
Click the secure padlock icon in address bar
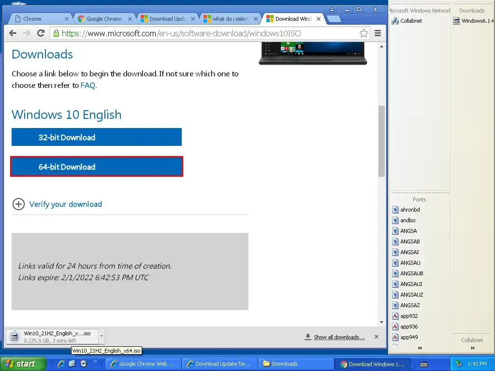(56, 33)
